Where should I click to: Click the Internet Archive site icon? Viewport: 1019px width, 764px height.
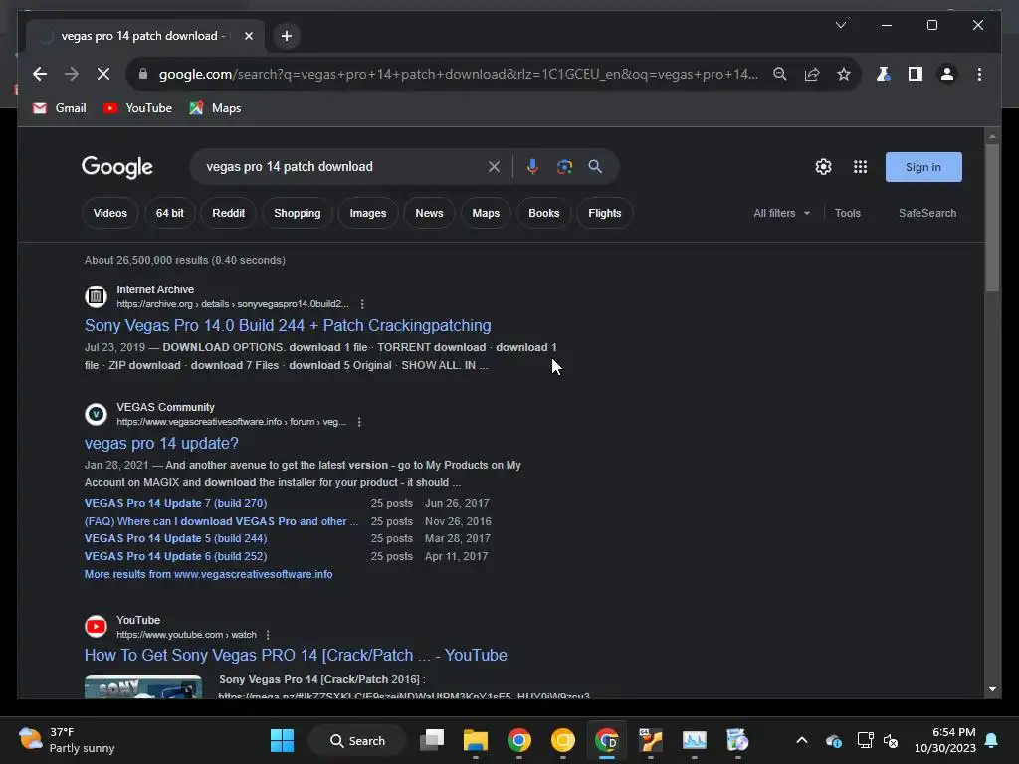click(96, 296)
